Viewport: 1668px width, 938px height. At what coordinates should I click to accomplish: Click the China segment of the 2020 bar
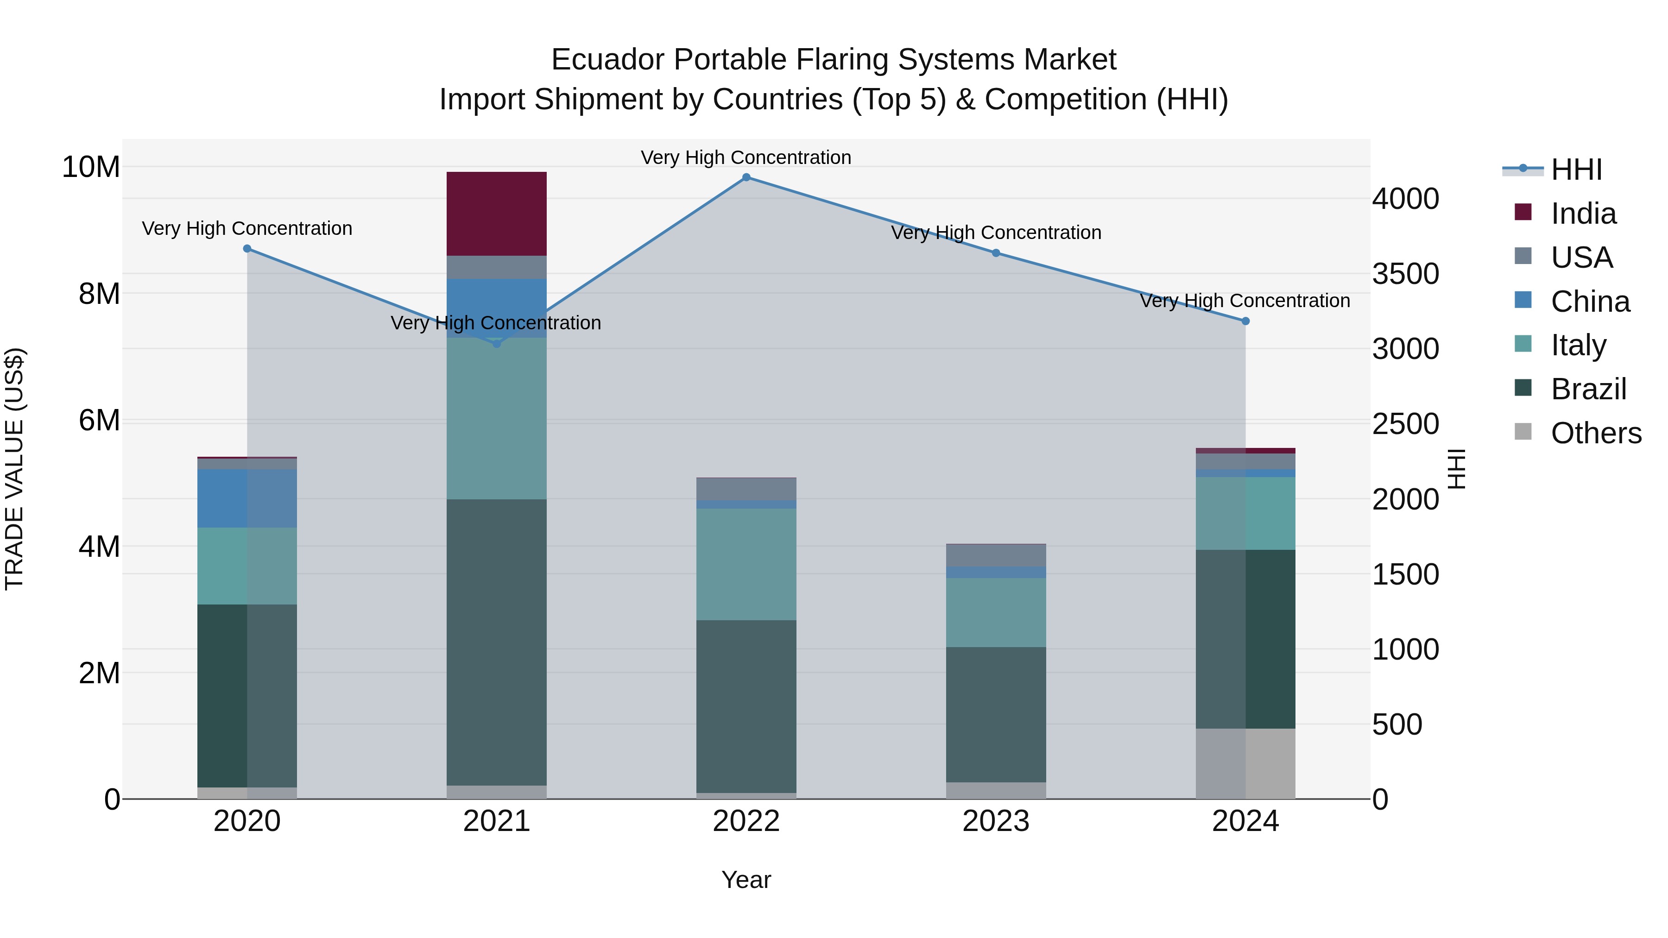[246, 498]
